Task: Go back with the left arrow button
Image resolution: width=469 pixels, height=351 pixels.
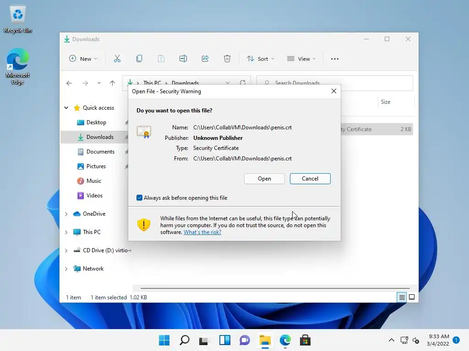Action: pyautogui.click(x=69, y=83)
